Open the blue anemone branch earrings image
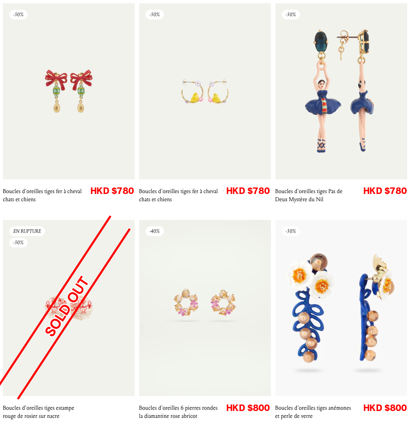Screen dimensions: 410x426 tap(341, 308)
